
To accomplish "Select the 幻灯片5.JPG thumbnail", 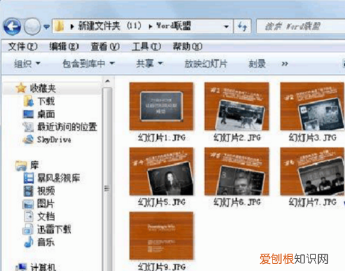I will click(x=162, y=171).
